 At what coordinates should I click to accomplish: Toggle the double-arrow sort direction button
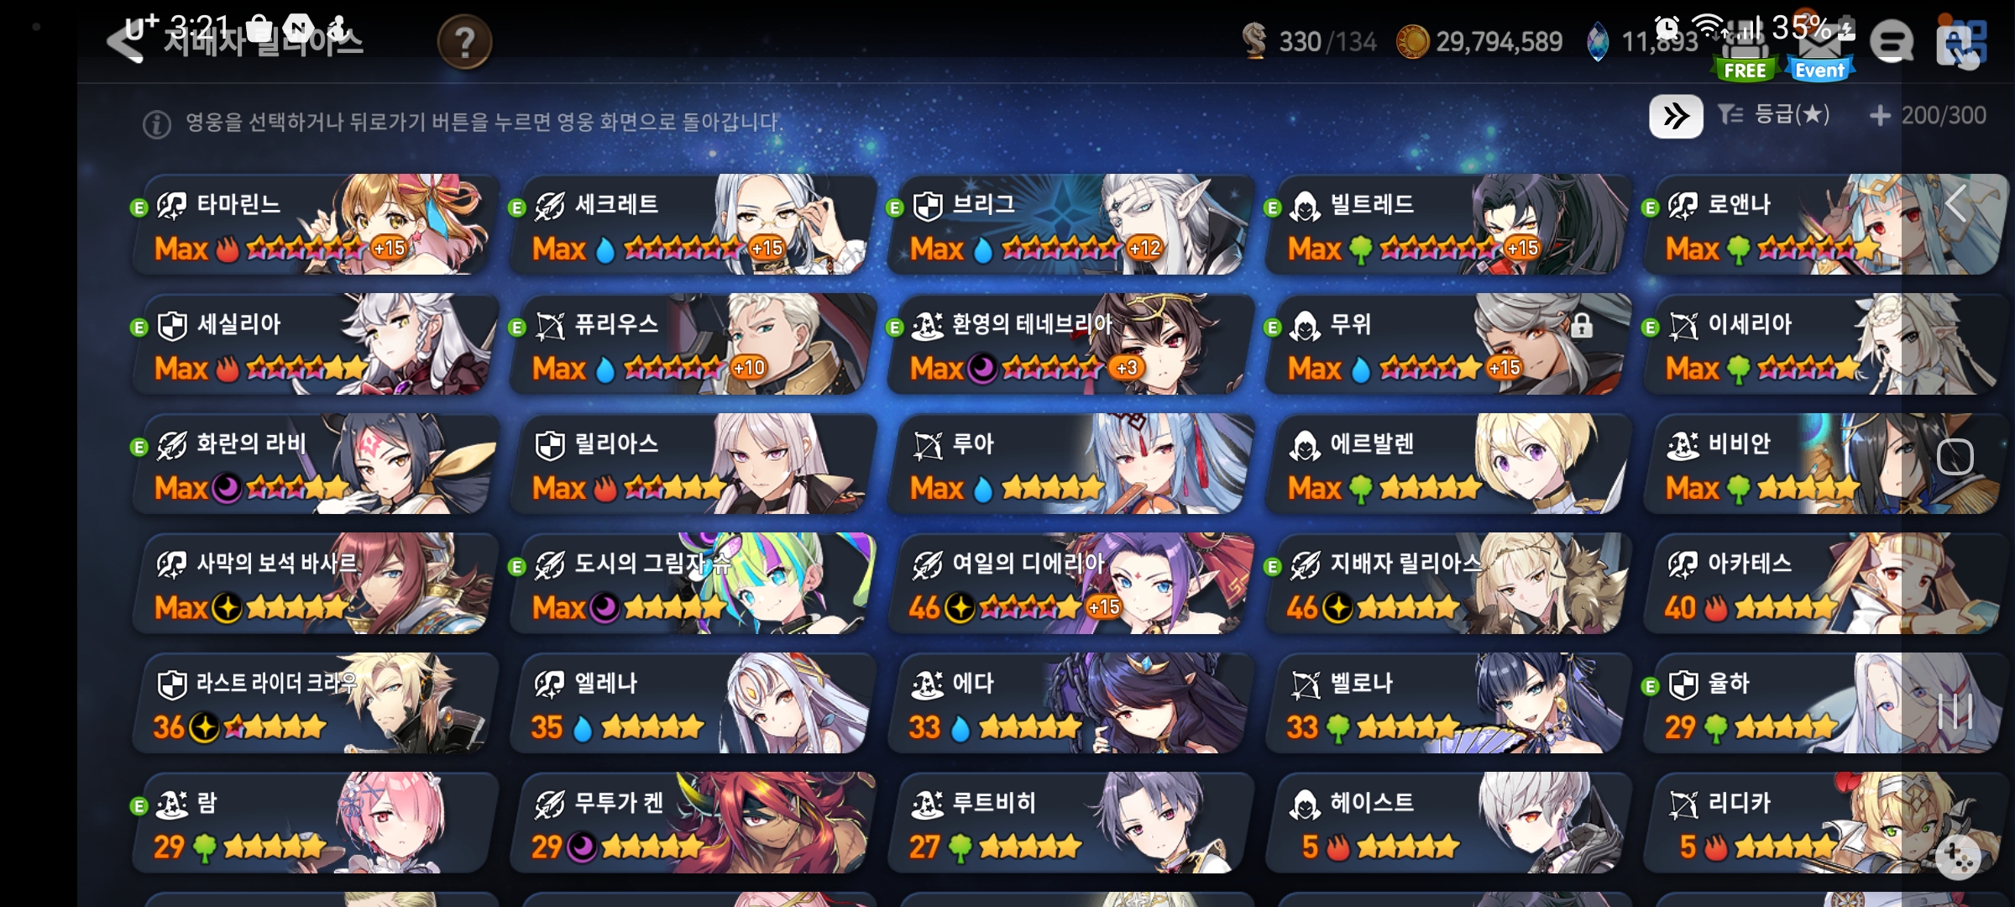click(1676, 116)
